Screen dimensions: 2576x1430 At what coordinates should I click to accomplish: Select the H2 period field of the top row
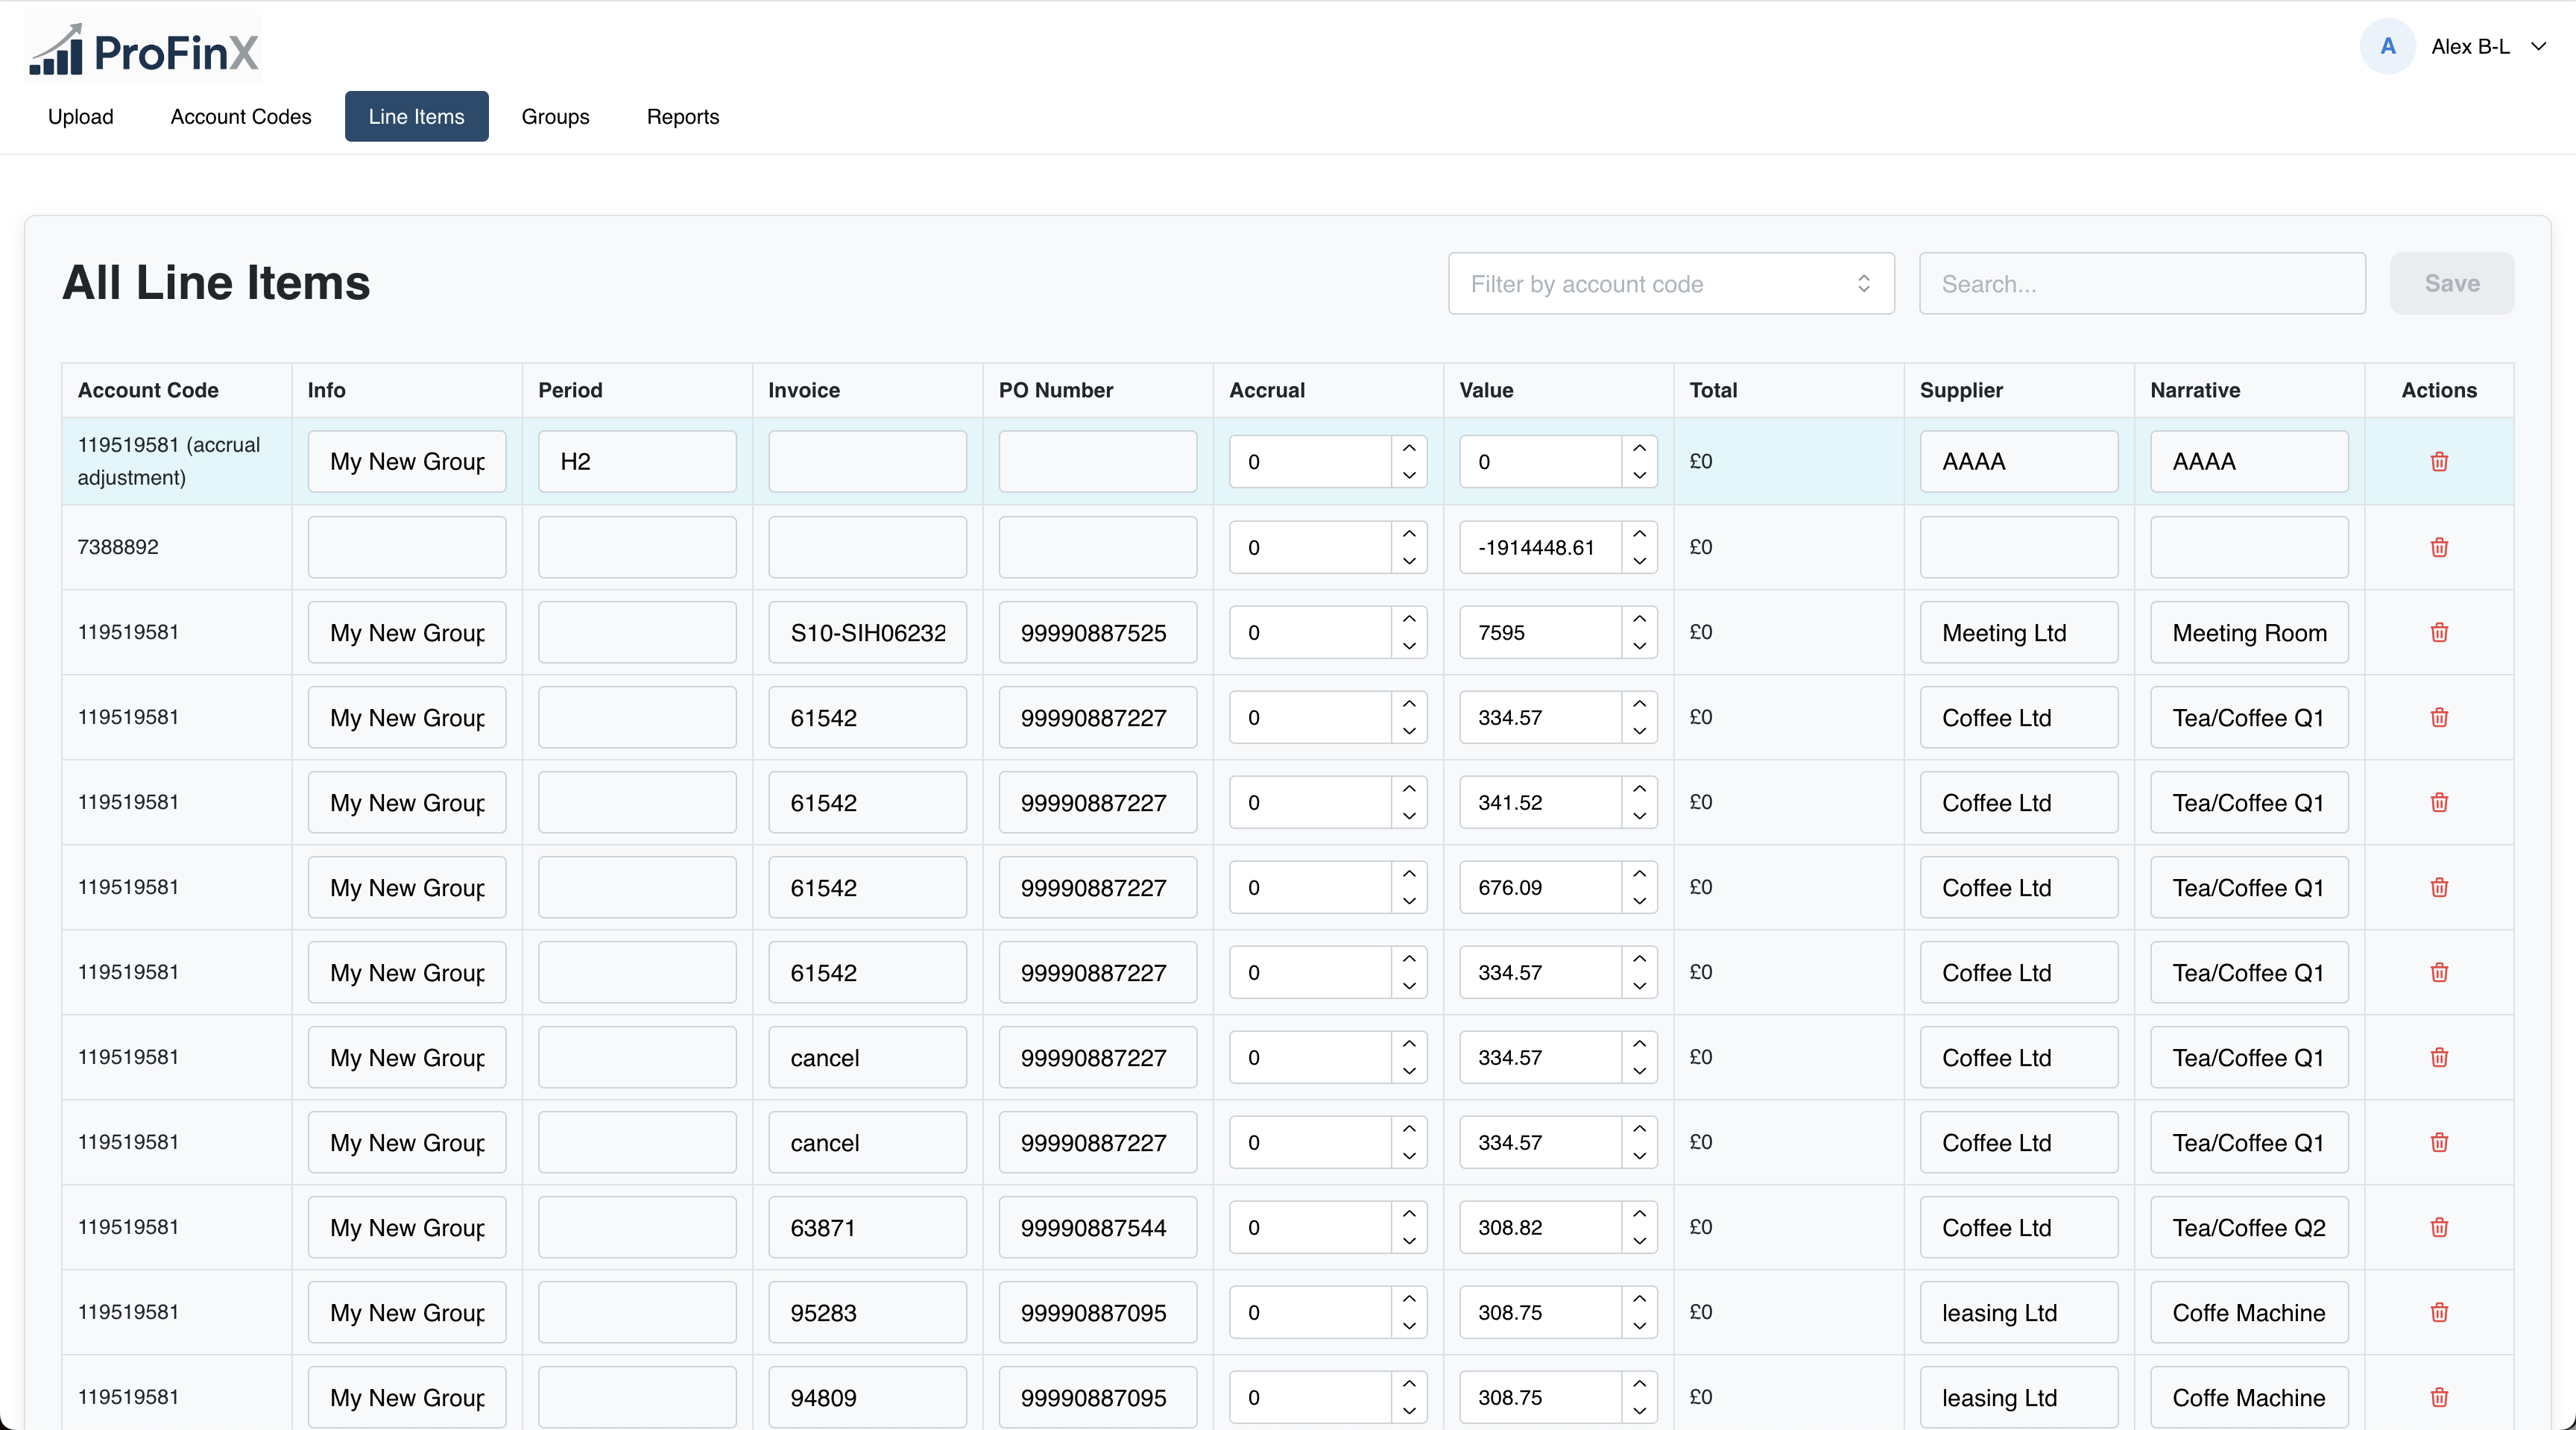(637, 461)
